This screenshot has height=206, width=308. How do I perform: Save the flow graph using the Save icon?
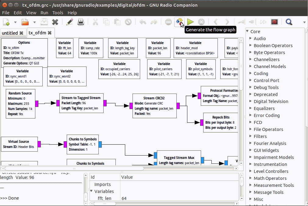[x=44, y=22]
